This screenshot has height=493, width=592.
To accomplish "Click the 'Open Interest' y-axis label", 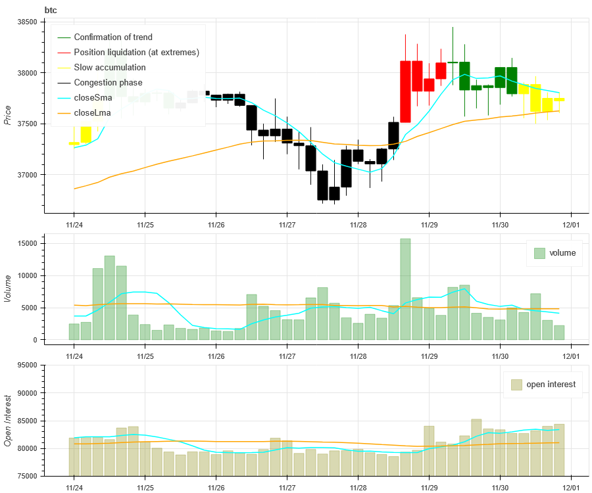I will (x=7, y=421).
